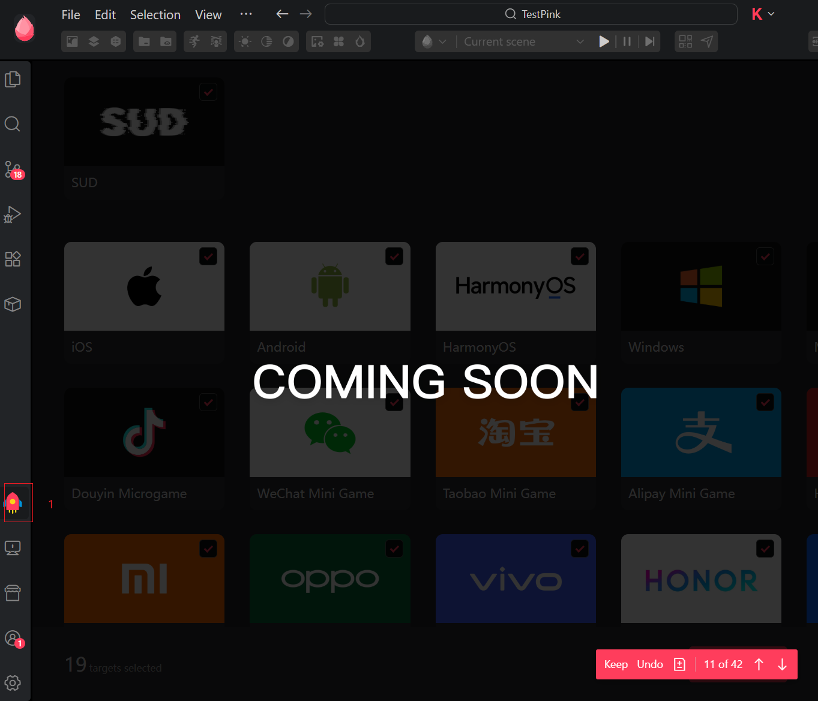Viewport: 818px width, 701px height.
Task: Click Undo to revert the change
Action: click(x=650, y=664)
